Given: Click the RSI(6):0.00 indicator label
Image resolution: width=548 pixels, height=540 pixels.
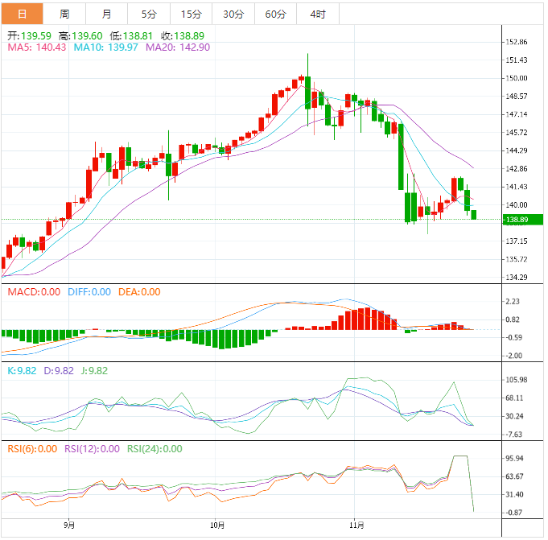Looking at the screenshot, I should [x=32, y=449].
